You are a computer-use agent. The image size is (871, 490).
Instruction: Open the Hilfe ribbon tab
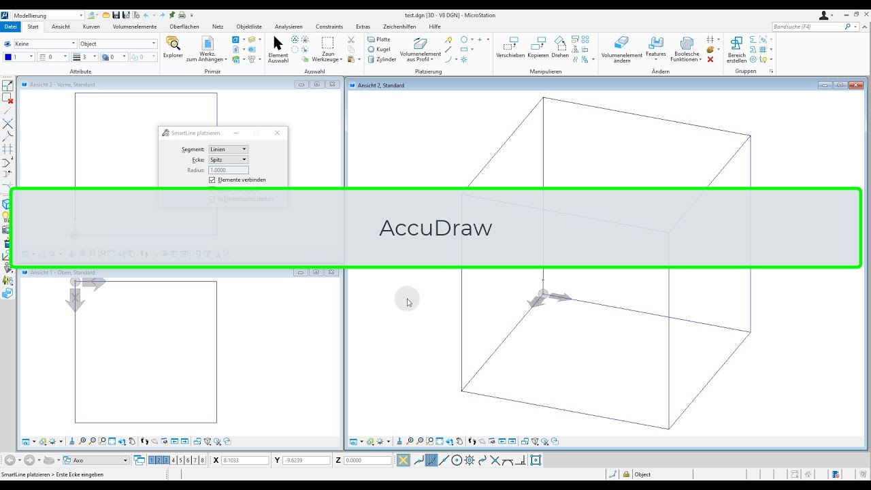tap(435, 27)
